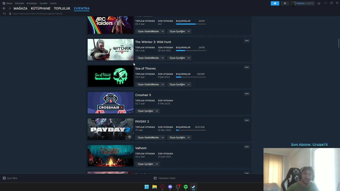Click the Crosshair X game thumbnail
The width and height of the screenshot is (340, 191).
coord(110,103)
